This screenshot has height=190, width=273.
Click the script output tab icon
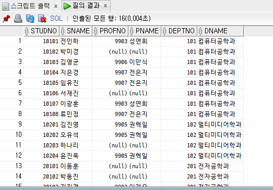tap(5, 6)
